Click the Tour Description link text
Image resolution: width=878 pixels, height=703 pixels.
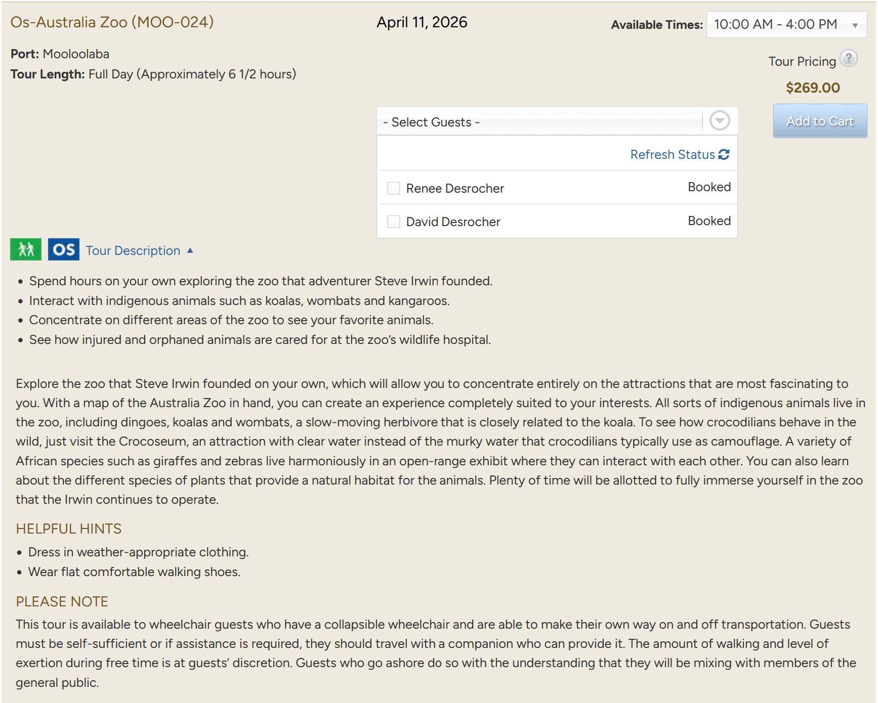pos(133,250)
